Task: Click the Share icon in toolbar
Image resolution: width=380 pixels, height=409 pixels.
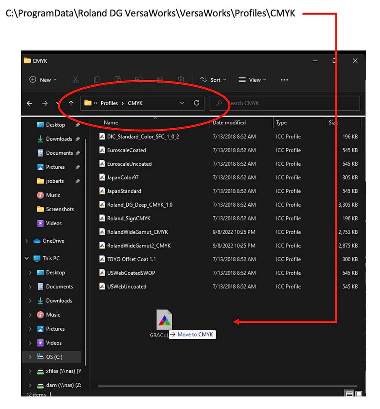Action: [x=160, y=79]
